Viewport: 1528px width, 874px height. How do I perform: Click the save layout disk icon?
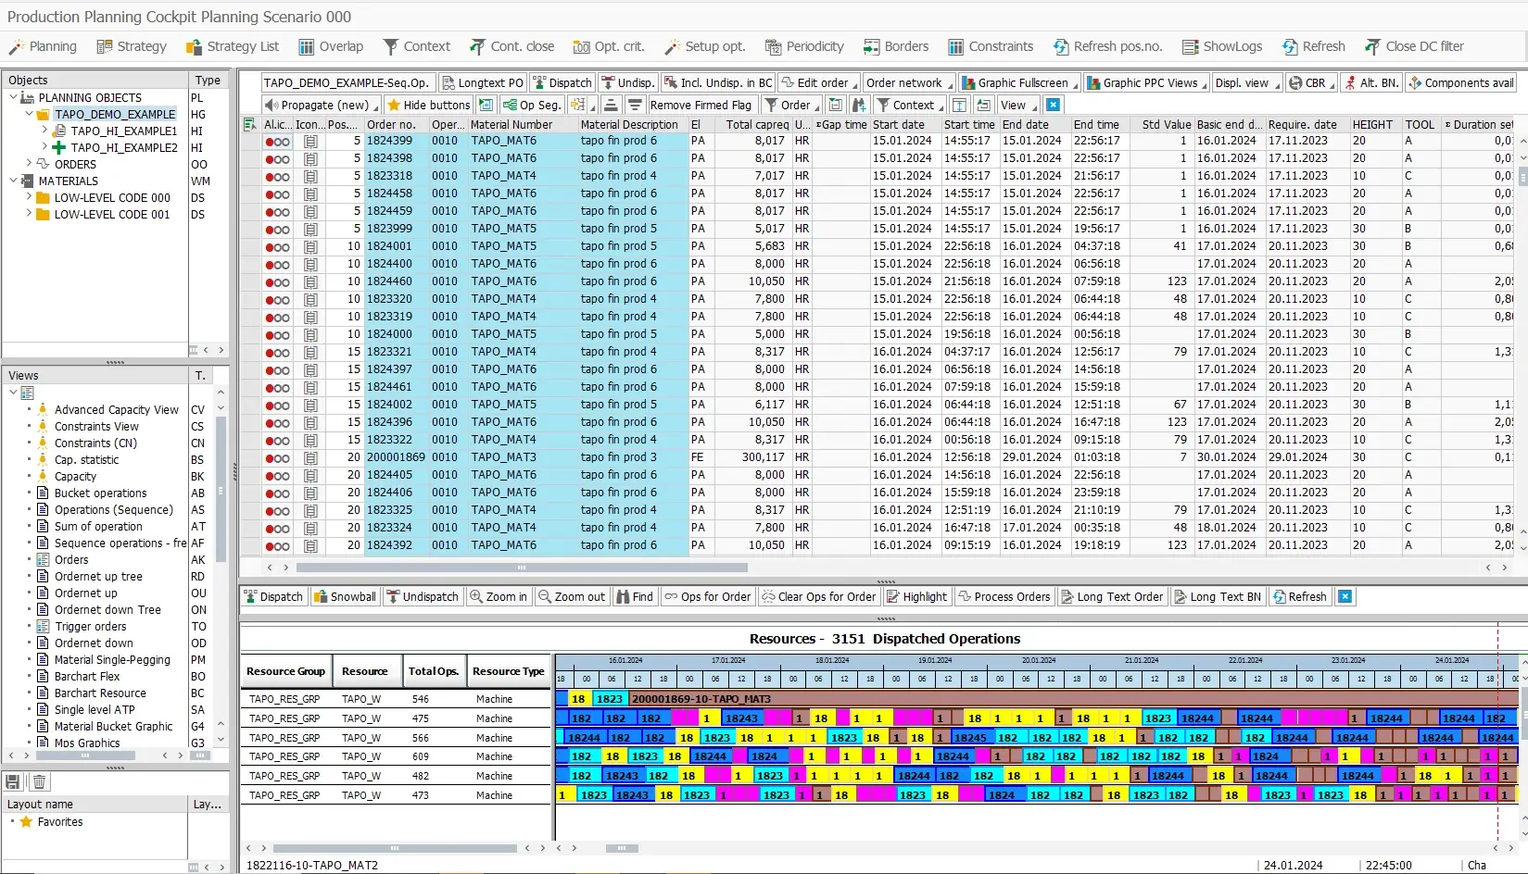pos(13,782)
